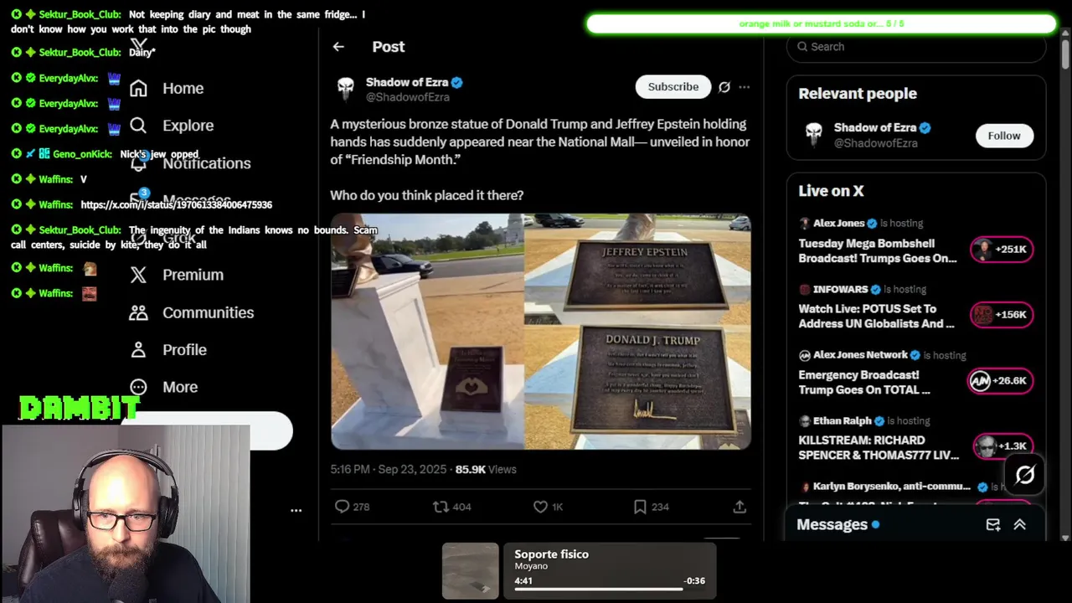Click the Search field on X
This screenshot has height=603, width=1072.
(x=916, y=47)
